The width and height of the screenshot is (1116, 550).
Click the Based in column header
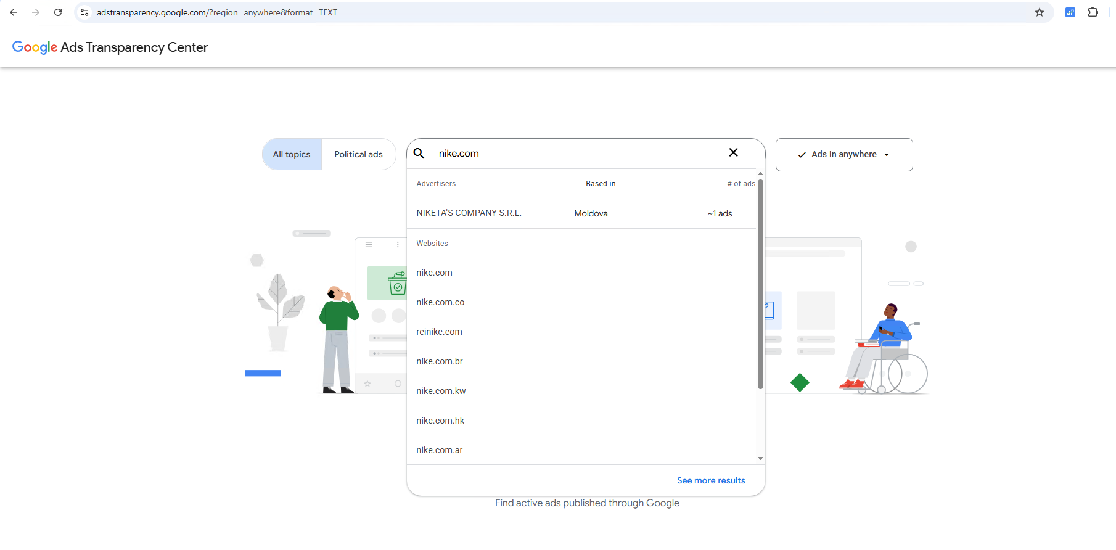click(x=601, y=184)
